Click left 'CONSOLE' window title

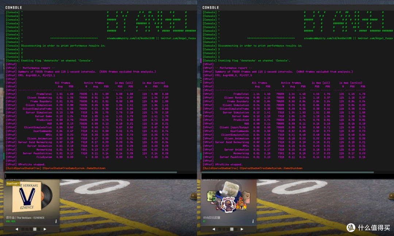pos(13,8)
